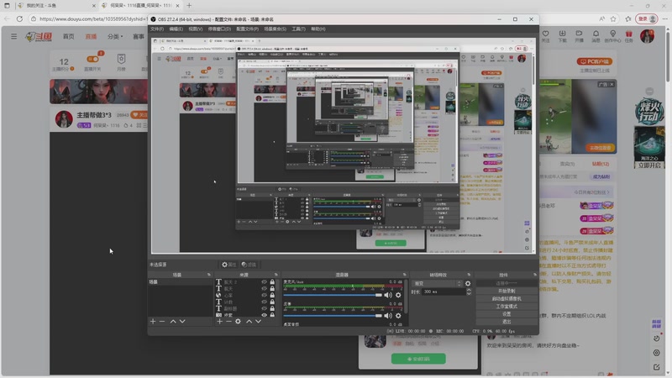672x378 pixels.
Task: Open the 停靠窗口(D) menu in OBS
Action: tap(219, 29)
